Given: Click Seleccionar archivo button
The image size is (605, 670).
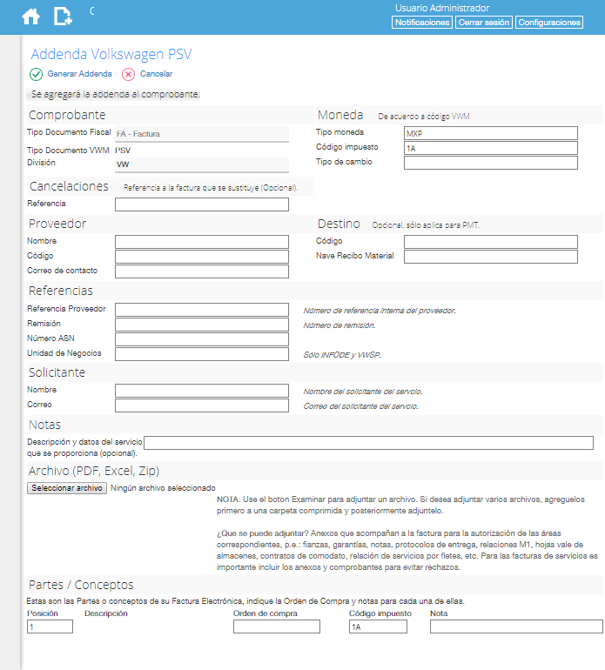Looking at the screenshot, I should (67, 488).
